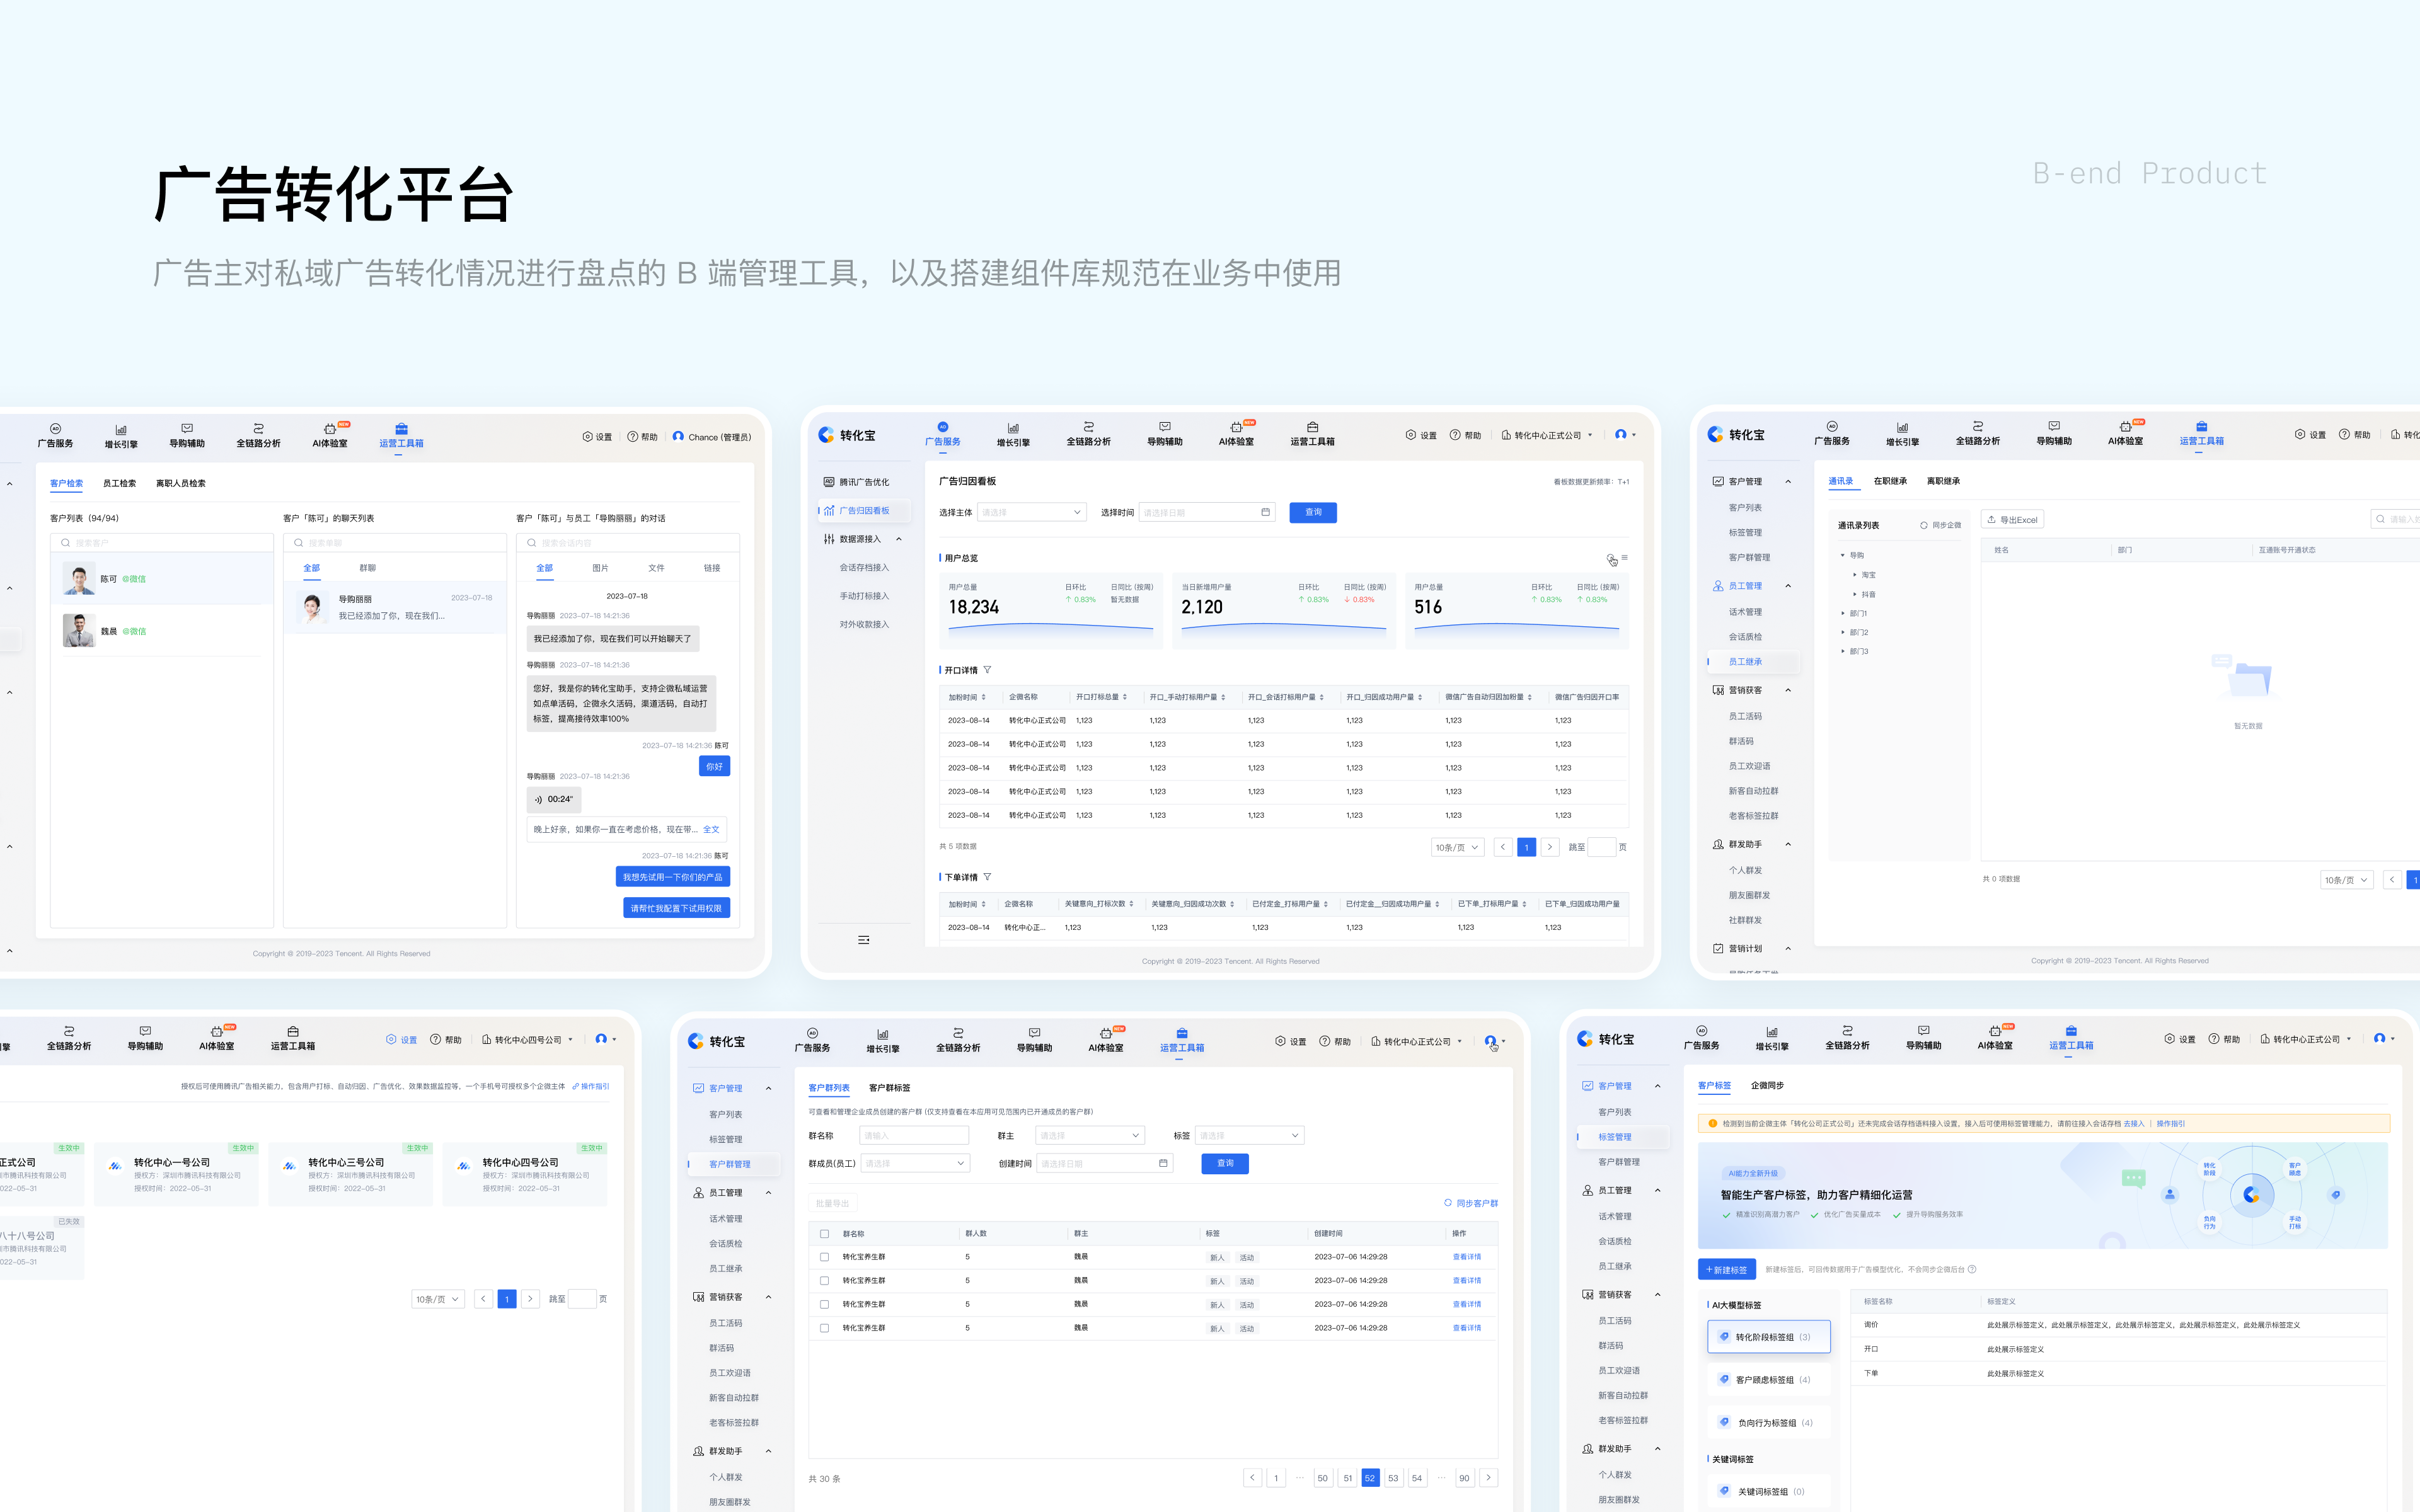The image size is (2420, 1512).
Task: Switch to 客户群标签 tab
Action: click(889, 1088)
